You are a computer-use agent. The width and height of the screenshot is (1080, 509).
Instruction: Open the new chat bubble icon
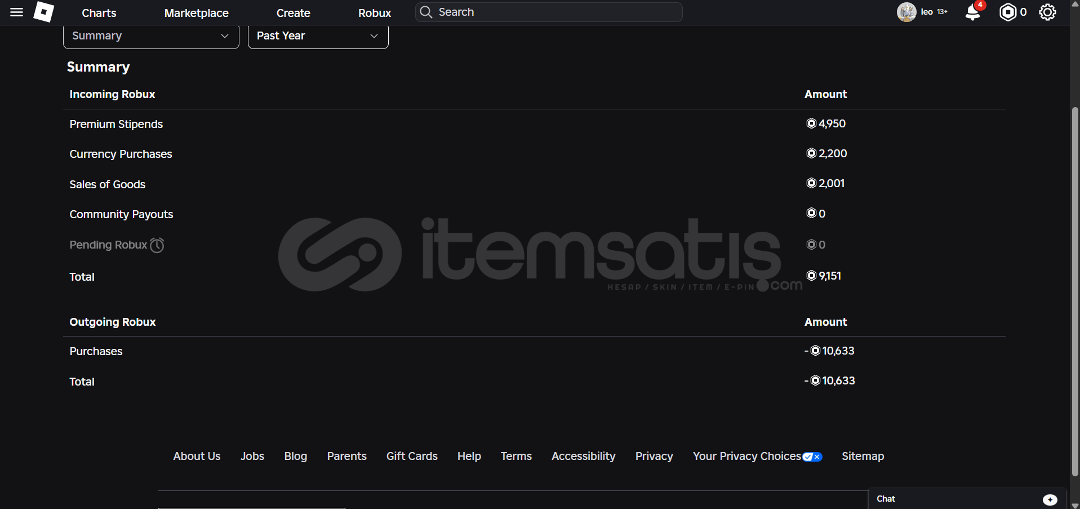(1050, 499)
